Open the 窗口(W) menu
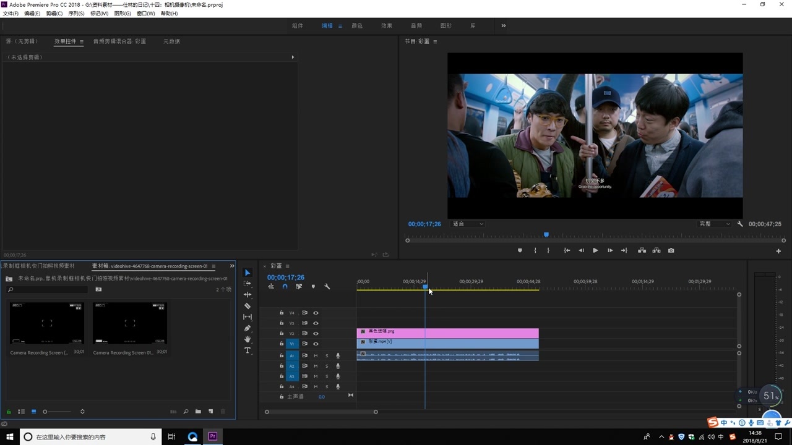792x445 pixels. [x=146, y=13]
